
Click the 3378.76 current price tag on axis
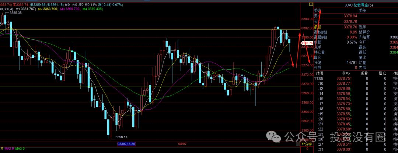click(307, 44)
